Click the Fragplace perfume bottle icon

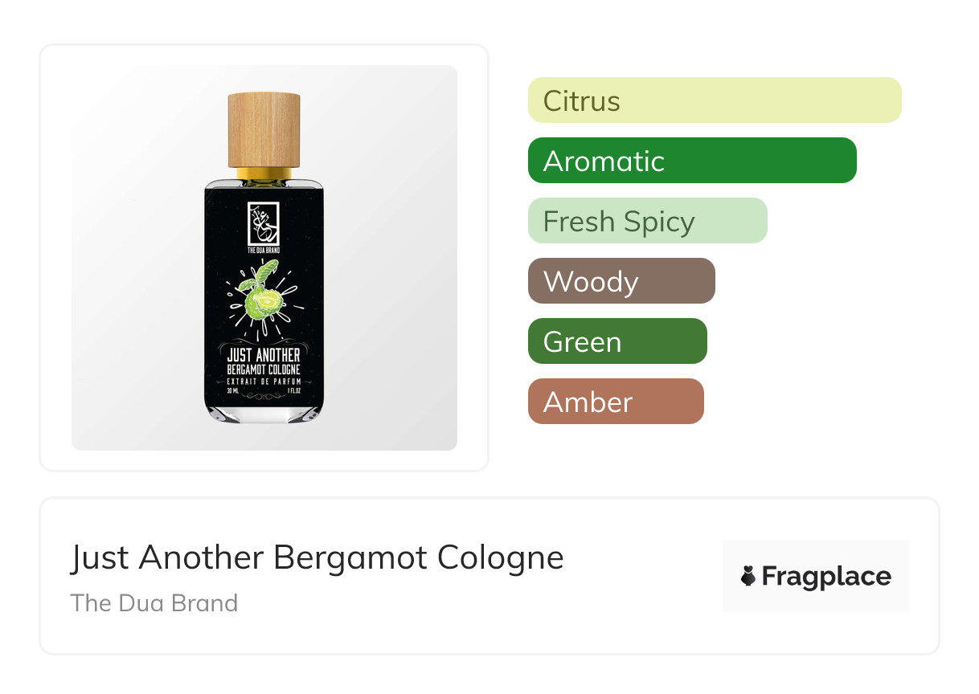pyautogui.click(x=748, y=577)
